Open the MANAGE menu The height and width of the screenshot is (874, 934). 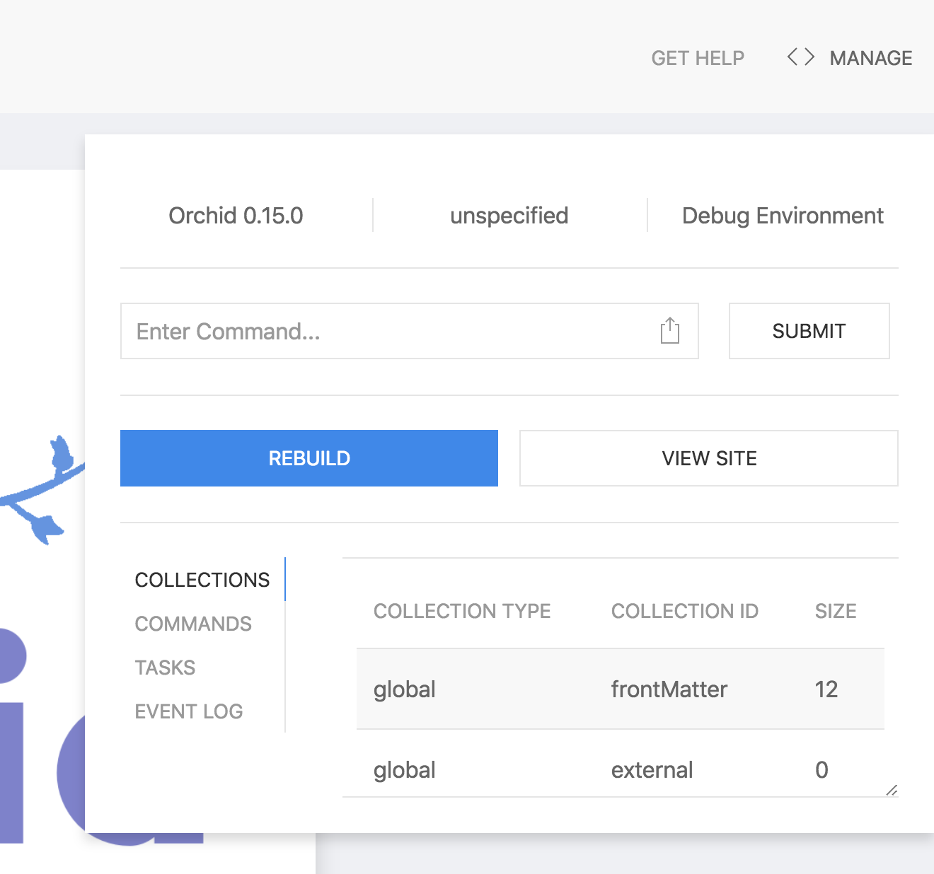click(x=870, y=58)
